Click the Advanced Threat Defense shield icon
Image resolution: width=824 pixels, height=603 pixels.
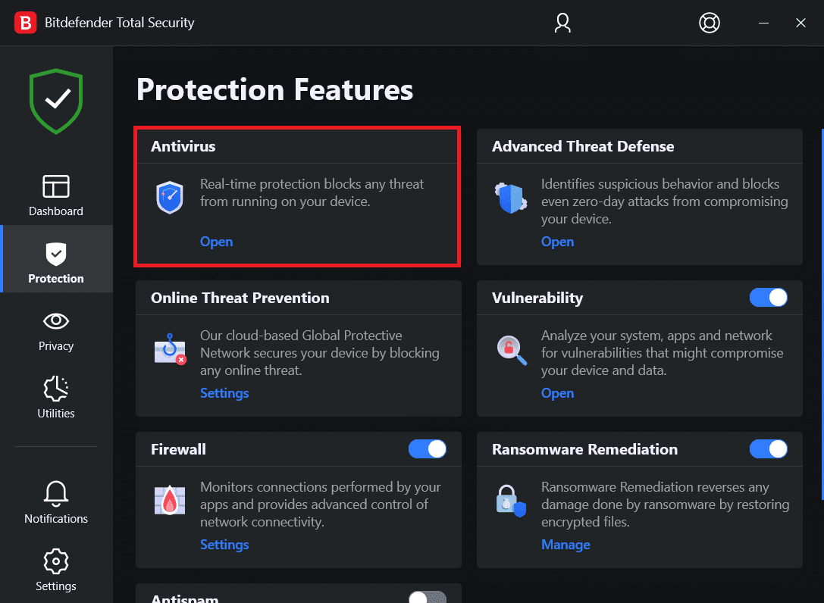[x=511, y=198]
